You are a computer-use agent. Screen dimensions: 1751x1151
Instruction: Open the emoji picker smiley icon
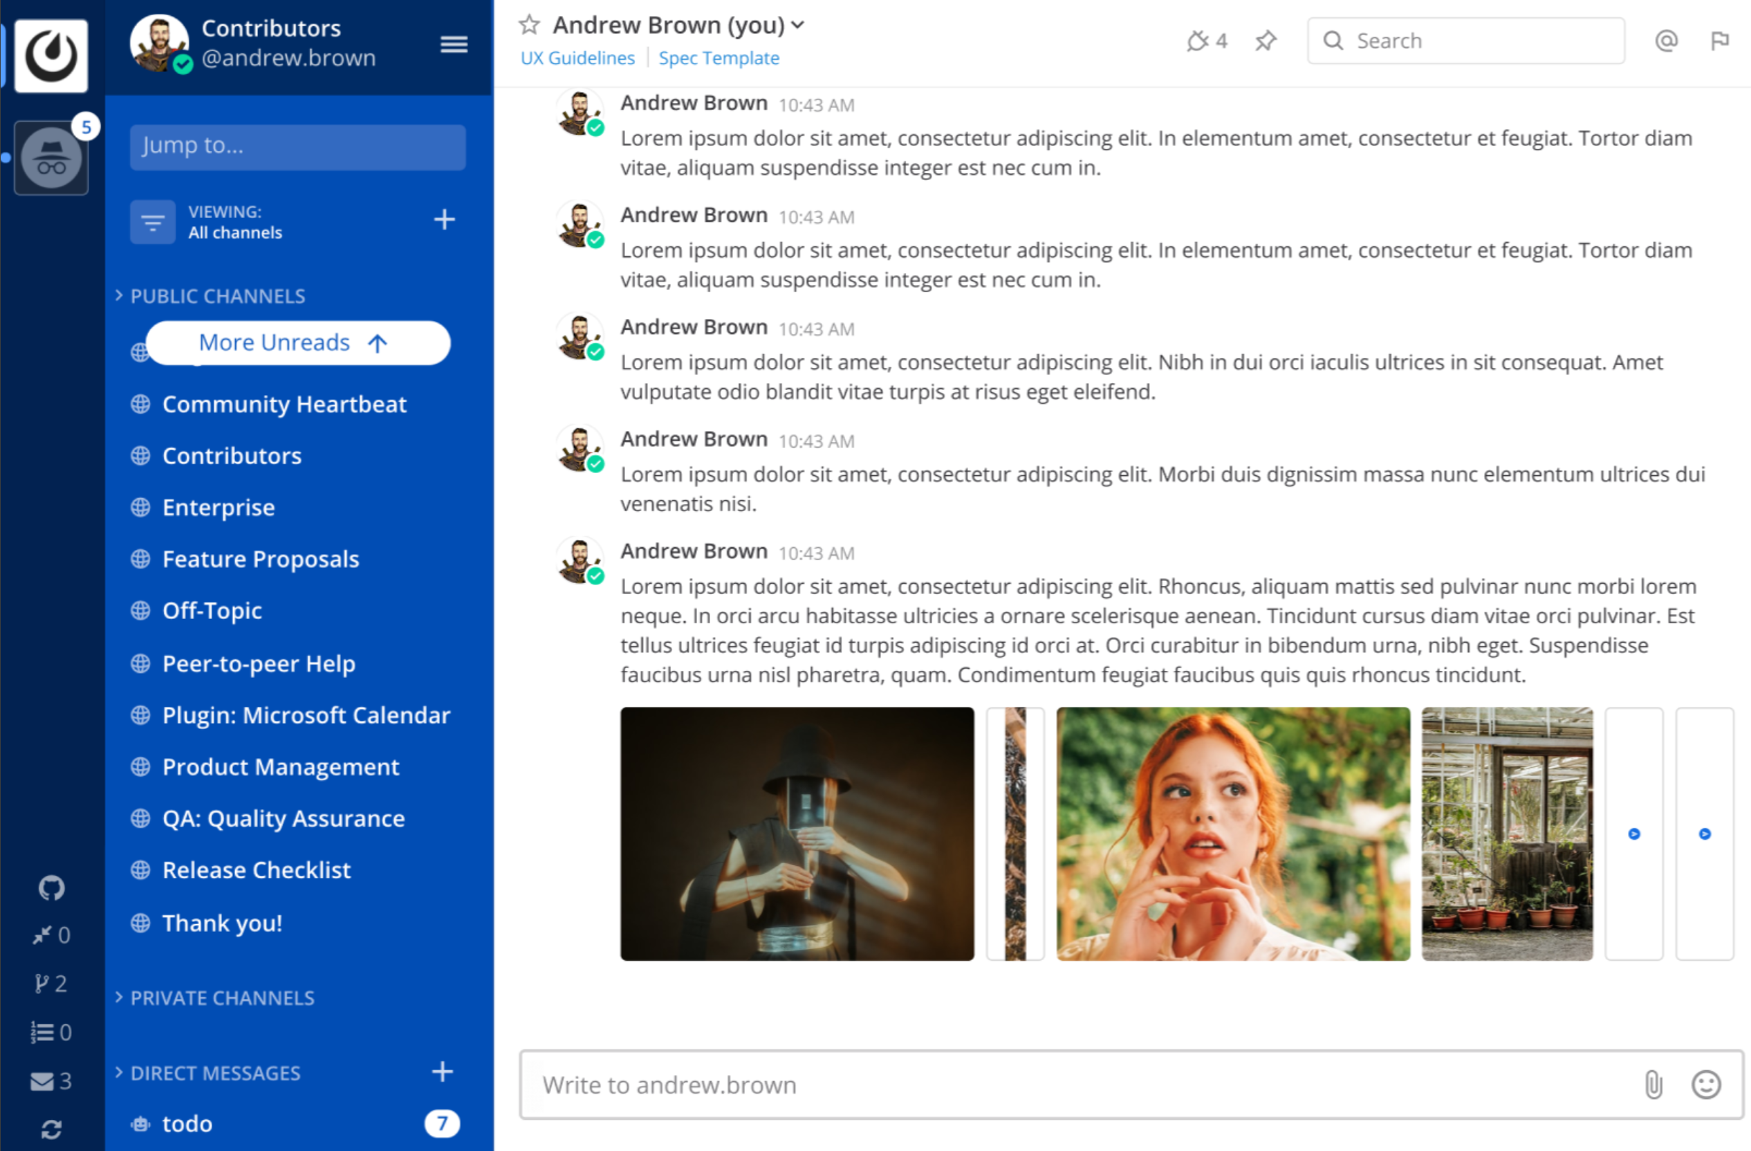coord(1705,1084)
